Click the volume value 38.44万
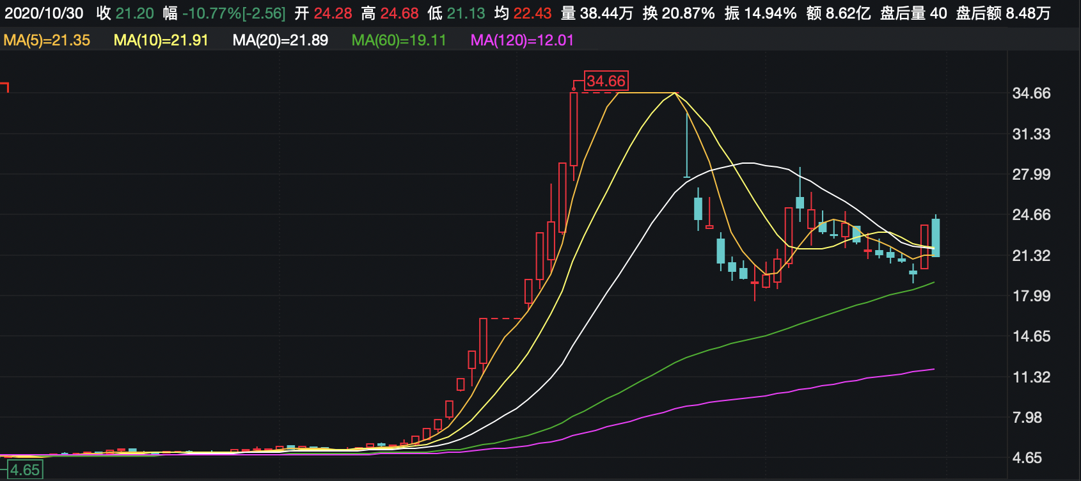 point(606,13)
